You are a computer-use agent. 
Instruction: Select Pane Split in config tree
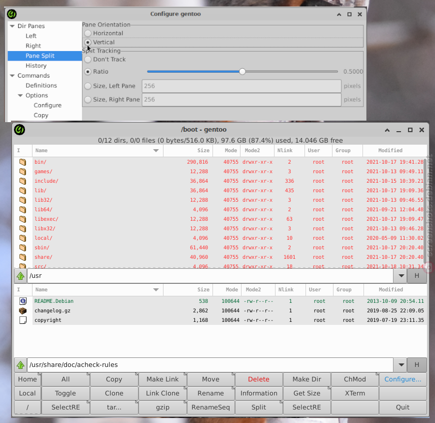pos(45,56)
